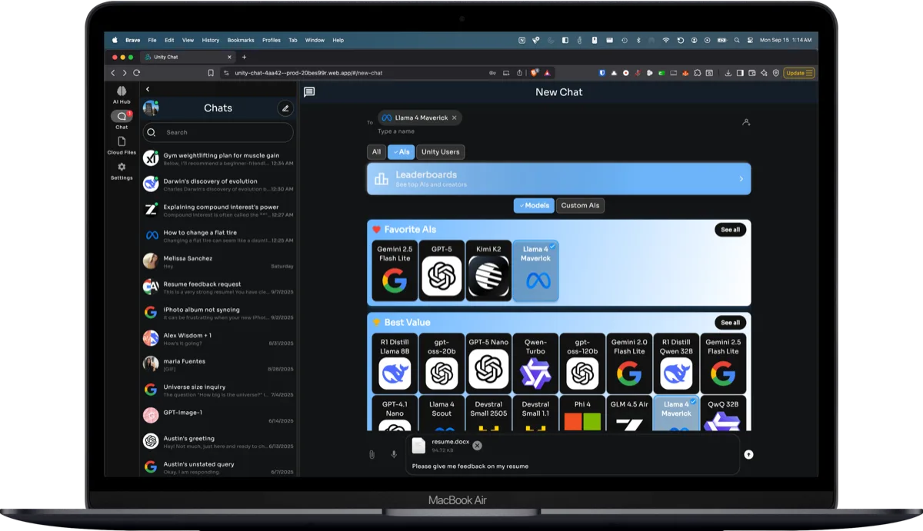Open Explaining compound interest's power chat
Screen dimensions: 923x531
click(x=218, y=211)
